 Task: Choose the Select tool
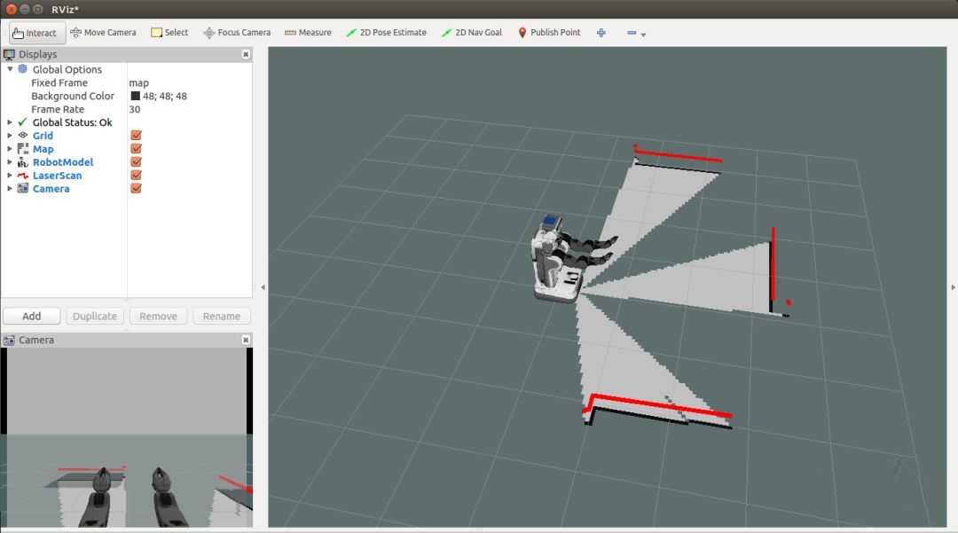click(169, 32)
